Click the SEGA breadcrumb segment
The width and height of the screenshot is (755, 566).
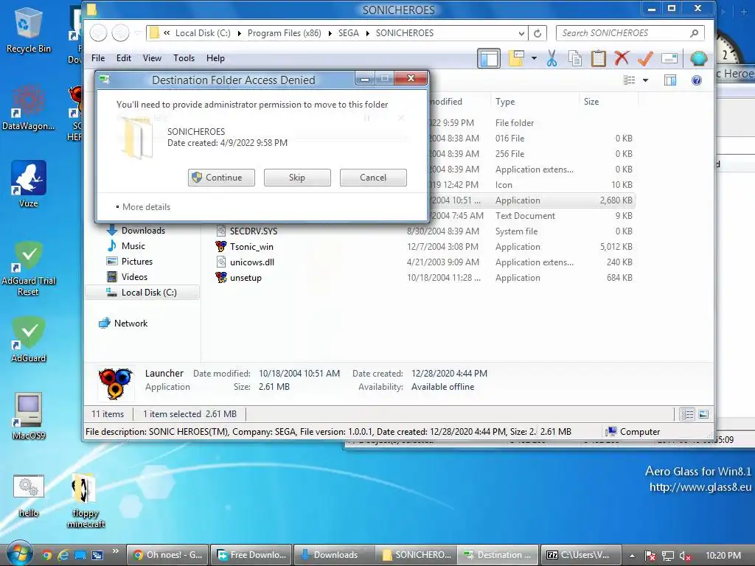[x=348, y=33]
